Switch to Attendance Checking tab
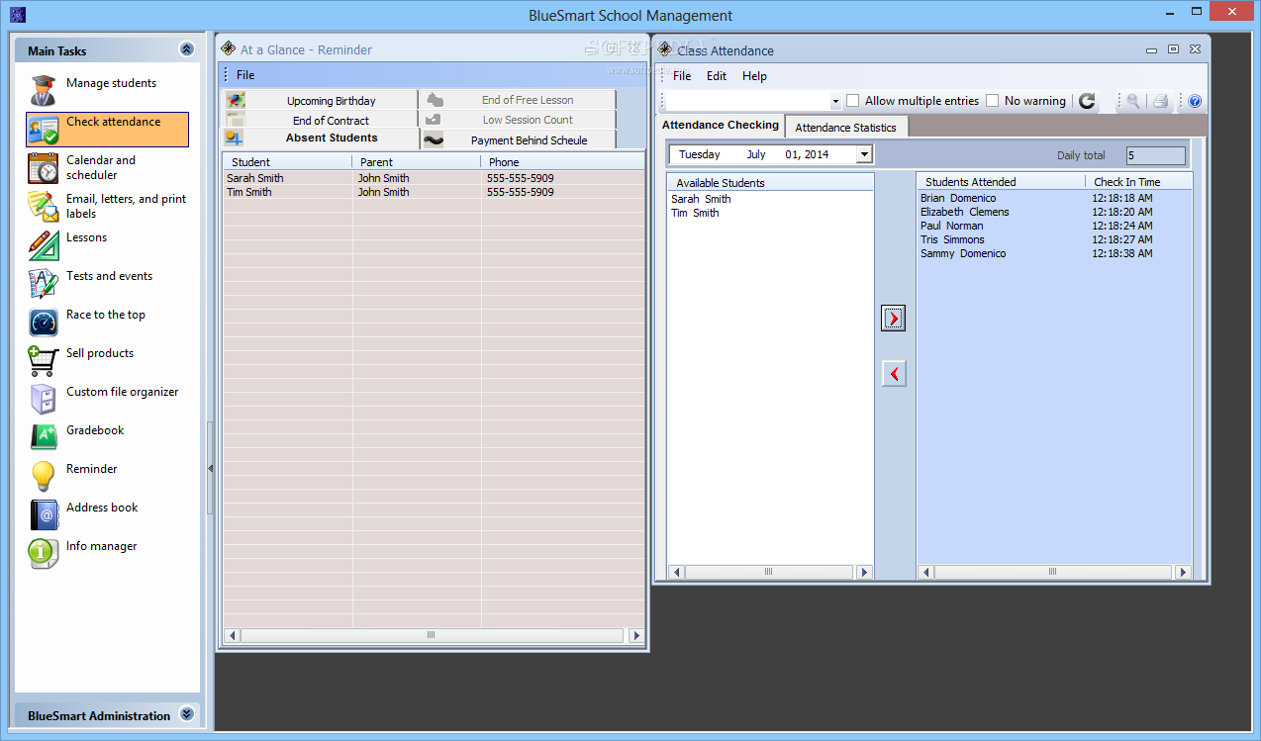Image resolution: width=1261 pixels, height=741 pixels. pos(720,125)
